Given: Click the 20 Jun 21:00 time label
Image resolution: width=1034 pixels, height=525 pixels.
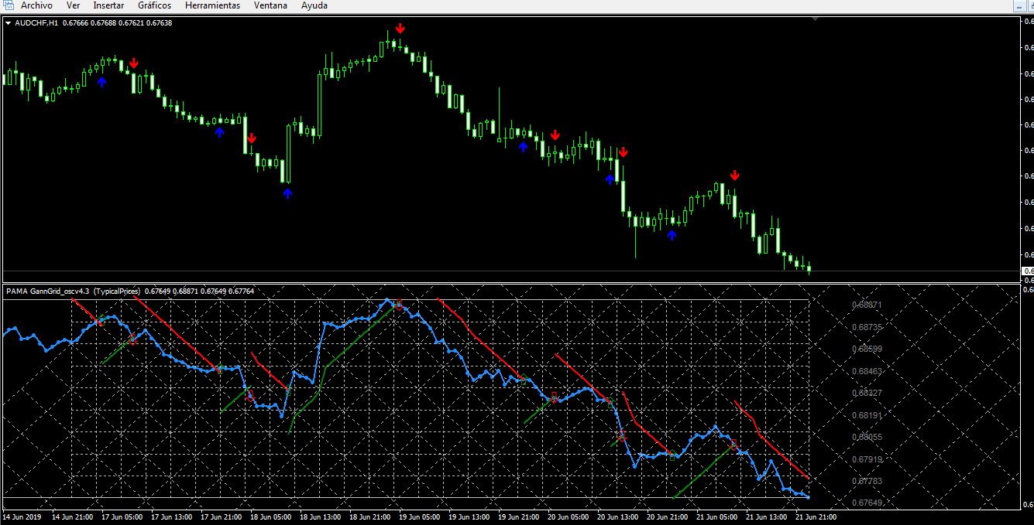Looking at the screenshot, I should 667,516.
